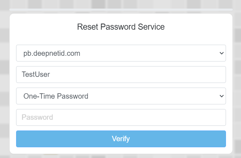Click the white card area beside the title
Viewport: 241px width, 158px height.
click(x=200, y=27)
